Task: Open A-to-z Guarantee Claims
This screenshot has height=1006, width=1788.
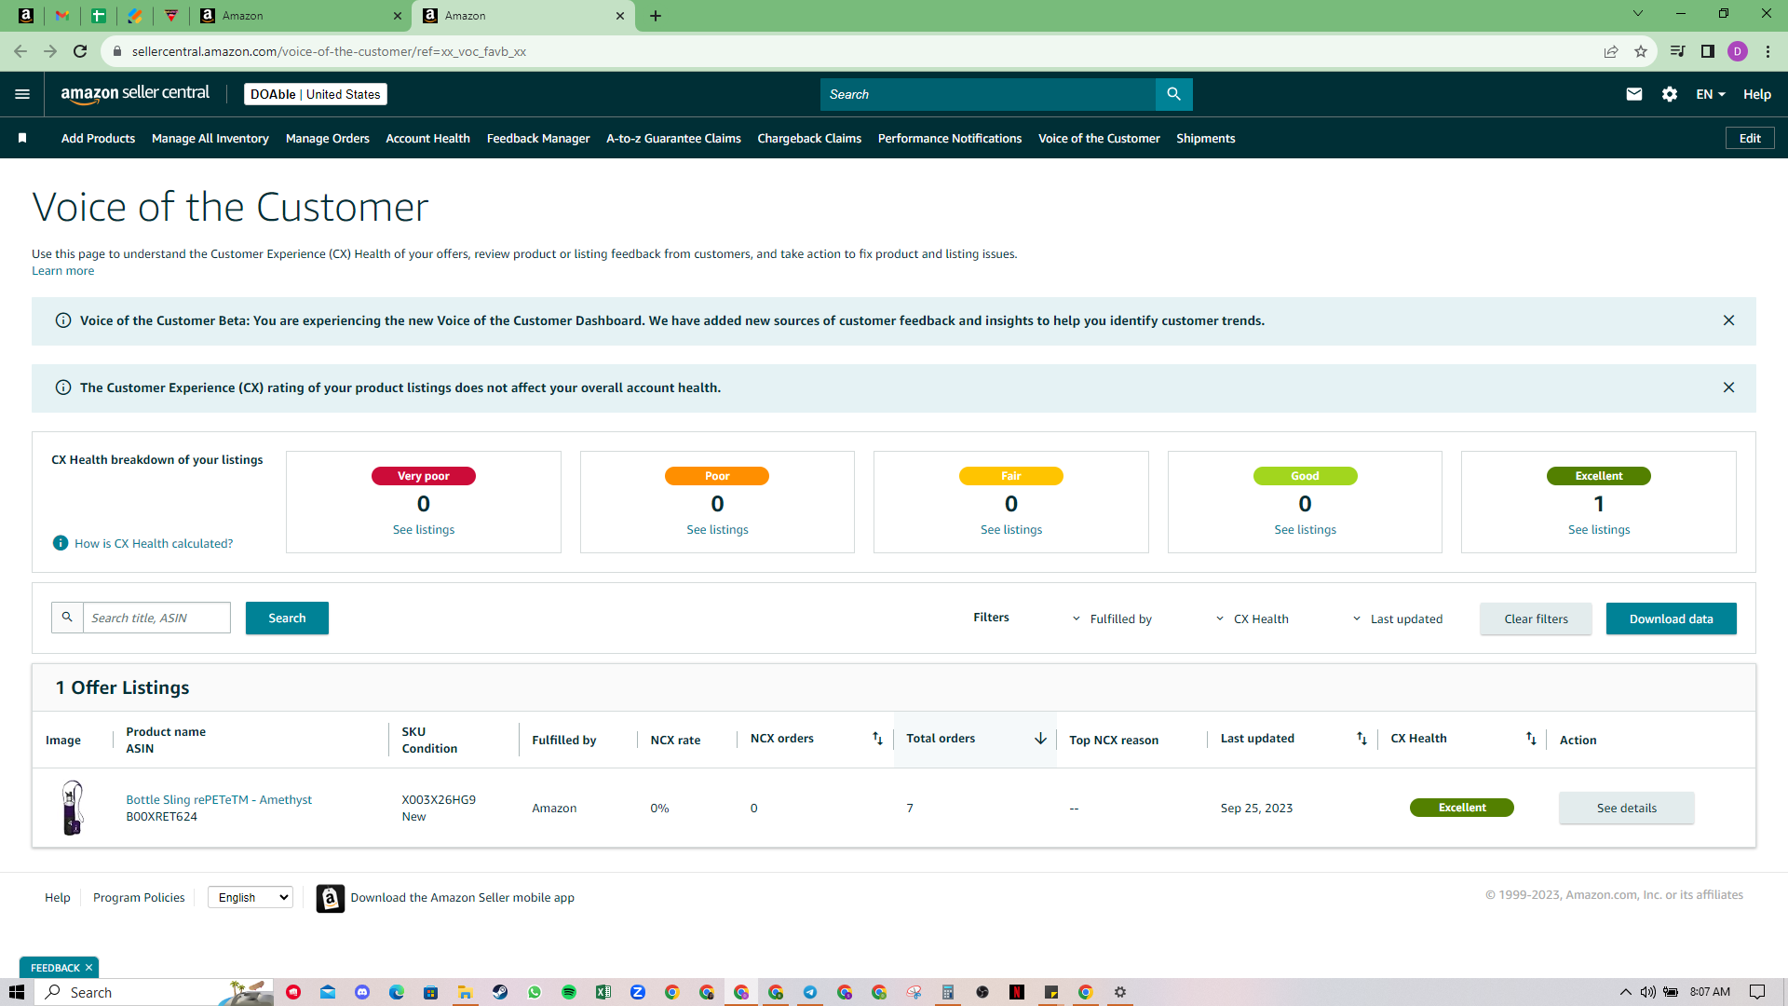Action: (673, 138)
